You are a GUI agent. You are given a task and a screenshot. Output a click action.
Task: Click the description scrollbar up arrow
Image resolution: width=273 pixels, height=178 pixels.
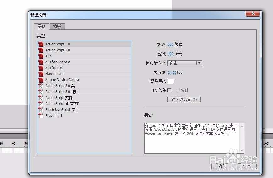point(242,126)
